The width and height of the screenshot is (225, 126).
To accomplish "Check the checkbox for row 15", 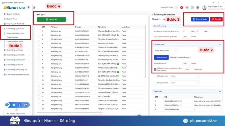I will (39, 88).
